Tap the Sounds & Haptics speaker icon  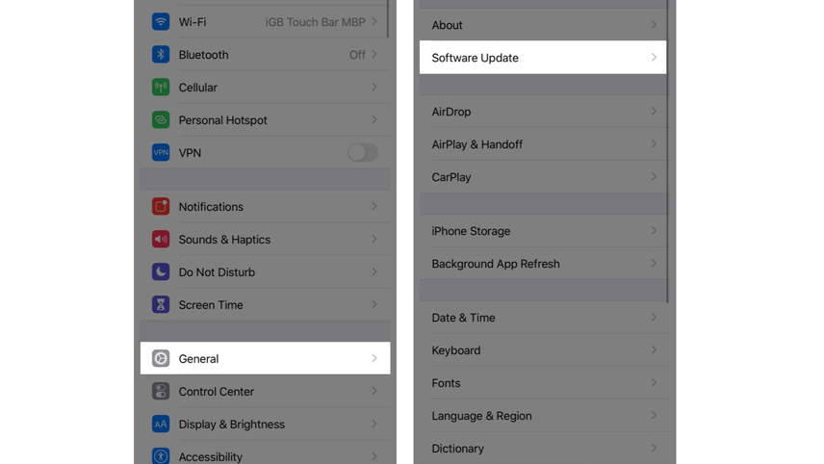(x=161, y=239)
